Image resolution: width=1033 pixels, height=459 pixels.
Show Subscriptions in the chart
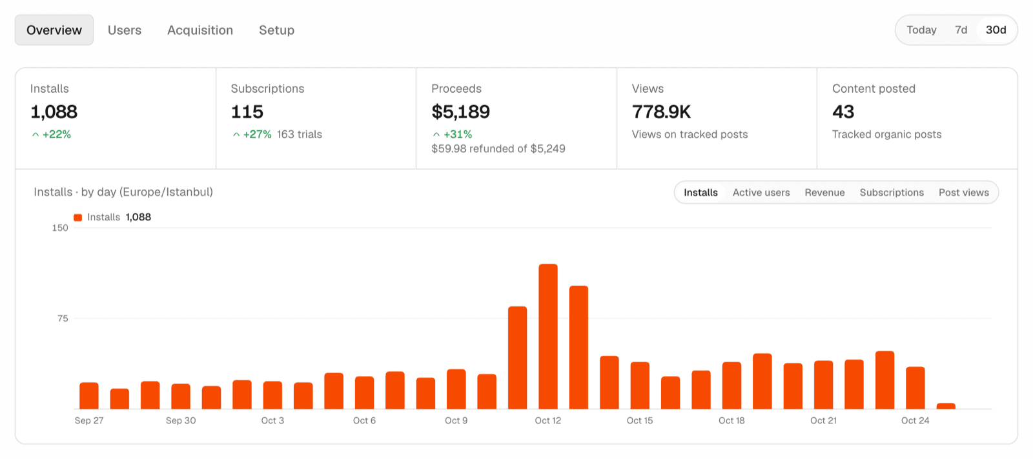892,193
